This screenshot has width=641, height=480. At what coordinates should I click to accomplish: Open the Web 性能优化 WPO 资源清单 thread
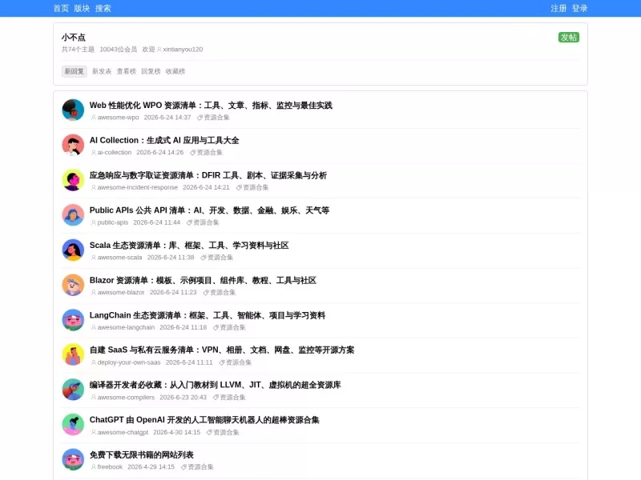pyautogui.click(x=211, y=106)
